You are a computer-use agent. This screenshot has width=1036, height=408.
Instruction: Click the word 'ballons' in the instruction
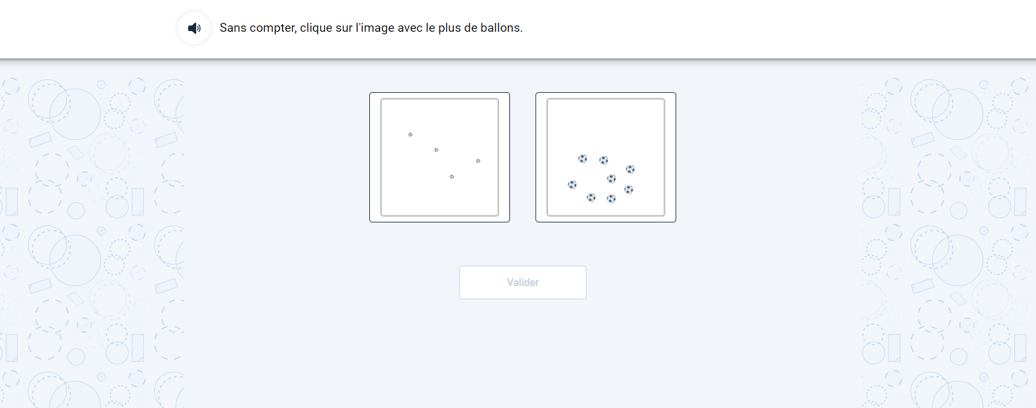tap(500, 28)
